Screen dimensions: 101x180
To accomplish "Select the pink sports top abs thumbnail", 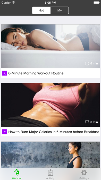I will pos(50,105).
